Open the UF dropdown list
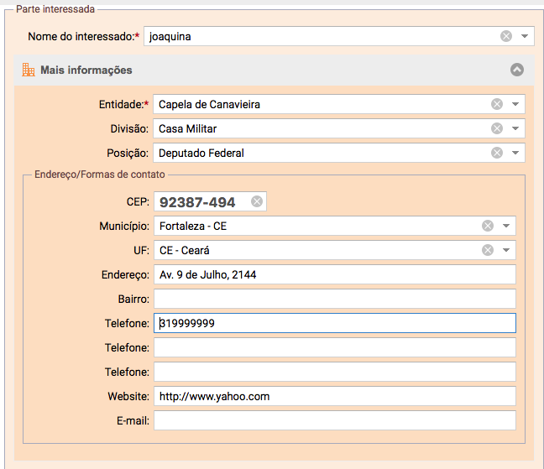Image resolution: width=544 pixels, height=469 pixels. coord(506,250)
